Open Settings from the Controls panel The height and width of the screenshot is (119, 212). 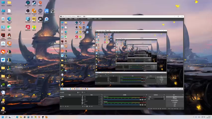tap(175, 104)
